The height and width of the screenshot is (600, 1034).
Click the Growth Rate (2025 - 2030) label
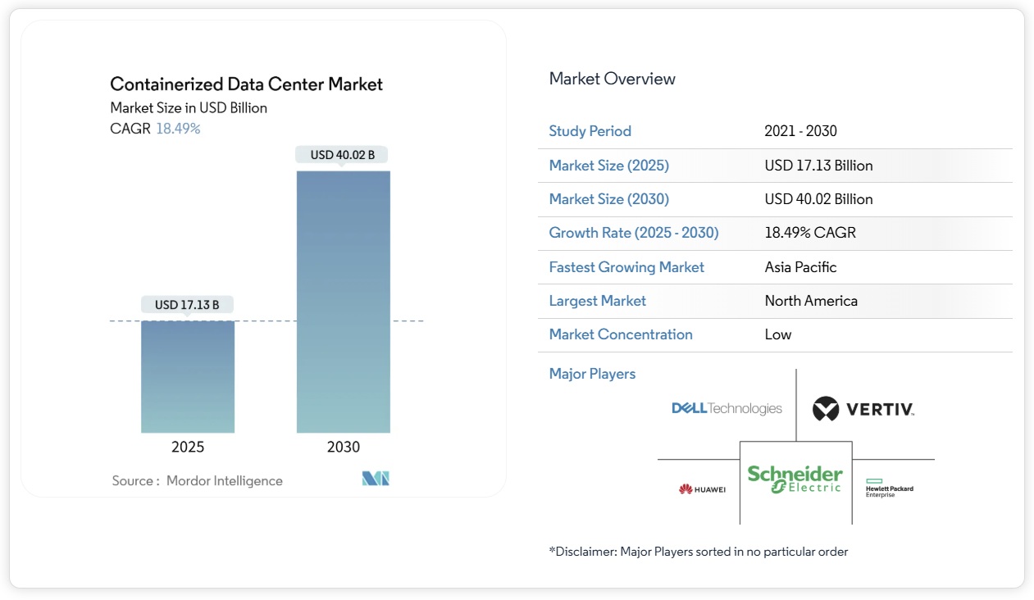[x=633, y=233]
